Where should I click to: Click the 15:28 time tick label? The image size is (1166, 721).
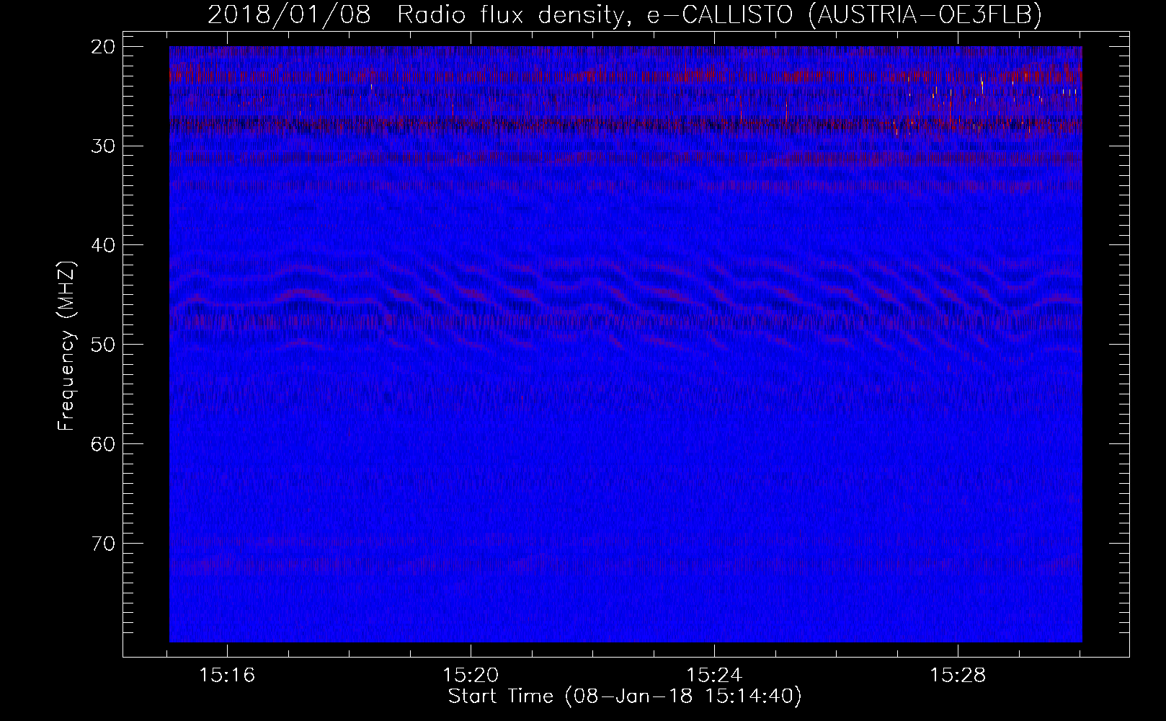click(x=957, y=676)
